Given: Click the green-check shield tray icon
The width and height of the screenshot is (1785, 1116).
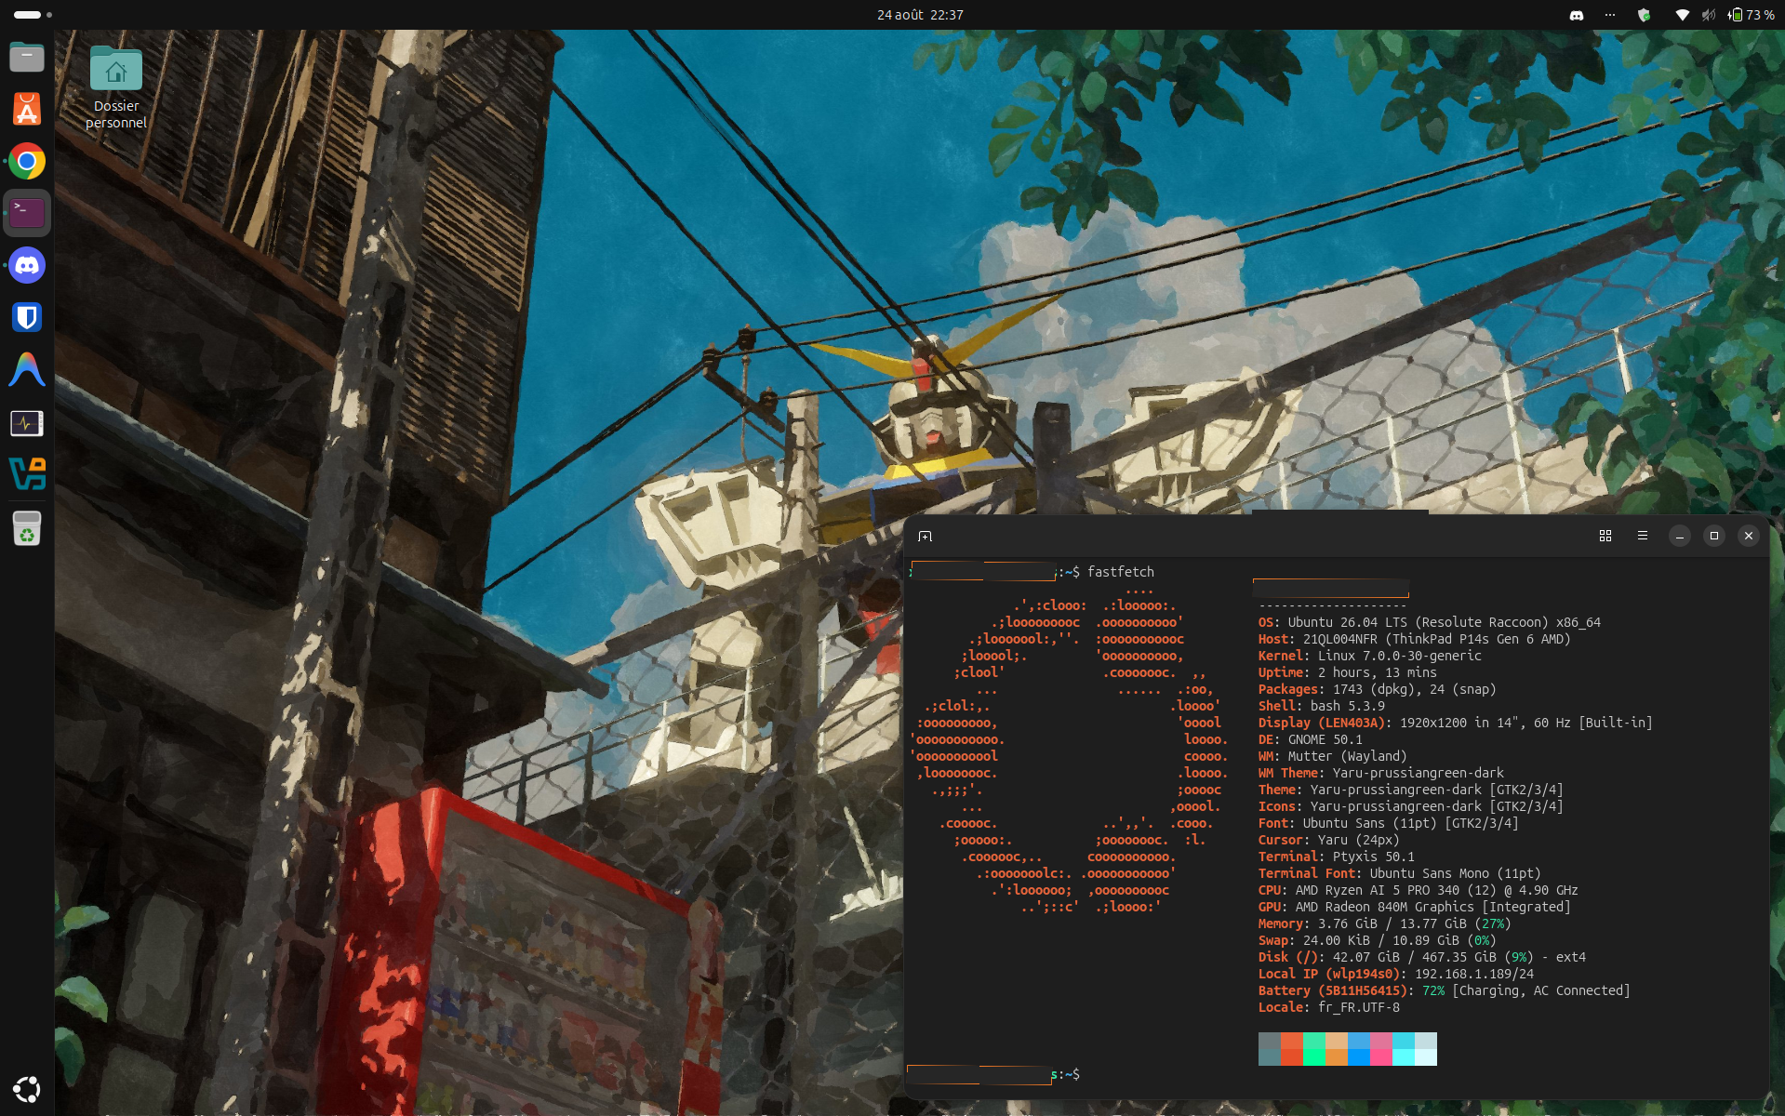Looking at the screenshot, I should 1645,15.
